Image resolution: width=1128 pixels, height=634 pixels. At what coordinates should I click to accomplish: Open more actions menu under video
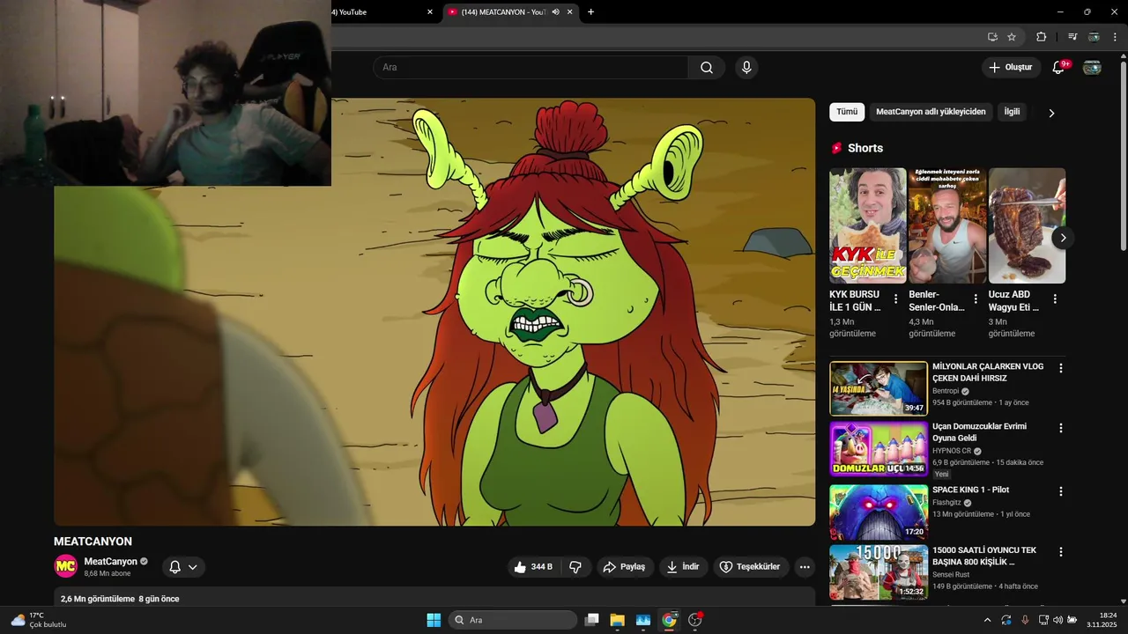pos(805,567)
